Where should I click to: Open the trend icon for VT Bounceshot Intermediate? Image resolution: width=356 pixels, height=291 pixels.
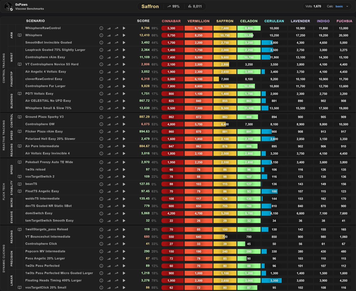pos(116,237)
